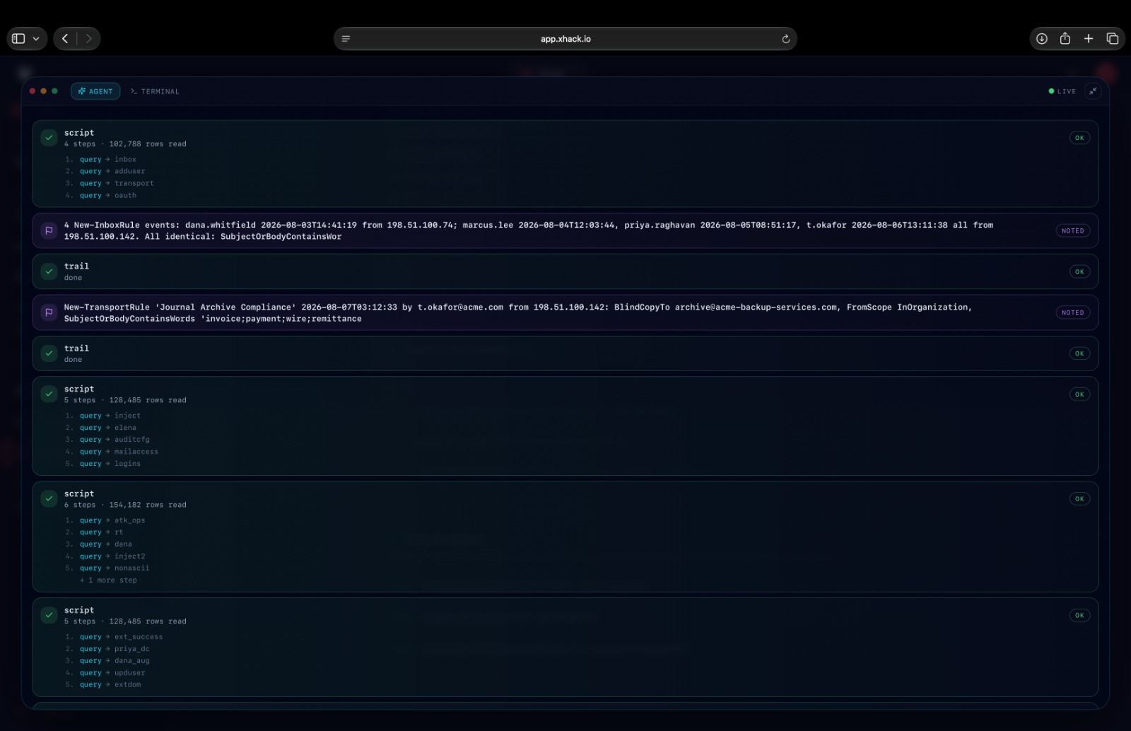Select the query nonascii step
Screen dimensions: 1131x731
107,568
